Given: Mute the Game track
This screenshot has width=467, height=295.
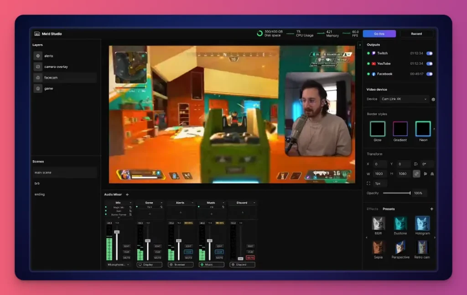Looking at the screenshot, I should 157,258.
